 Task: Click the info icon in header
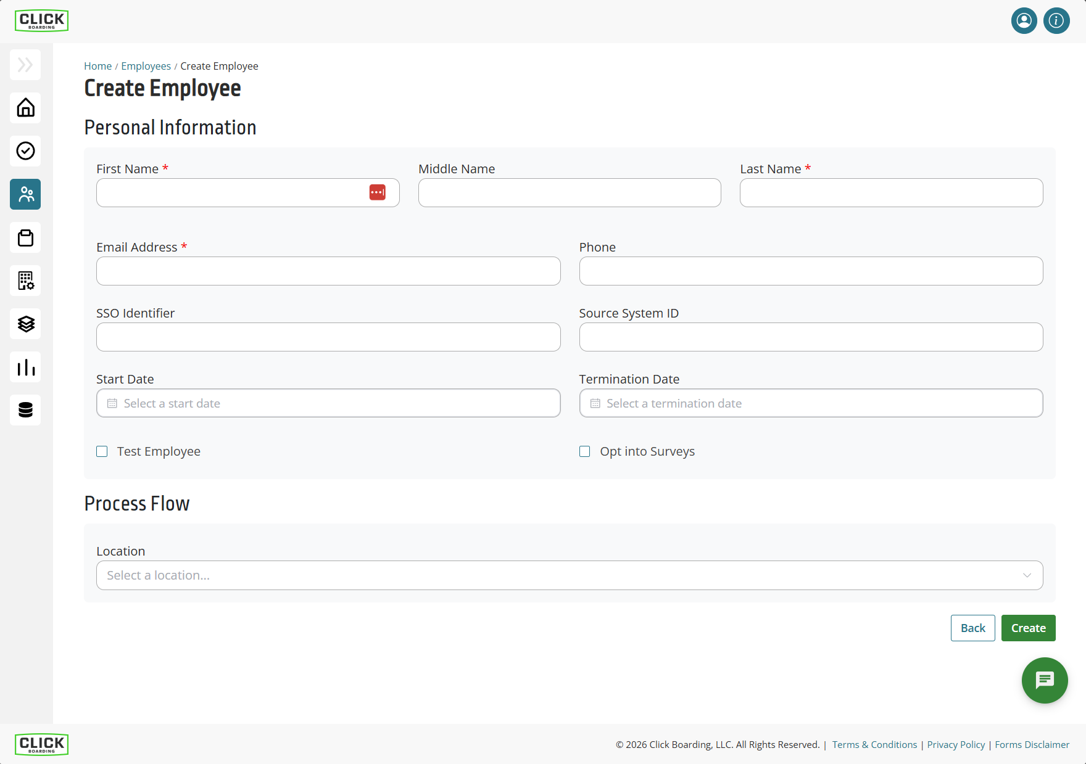coord(1056,21)
